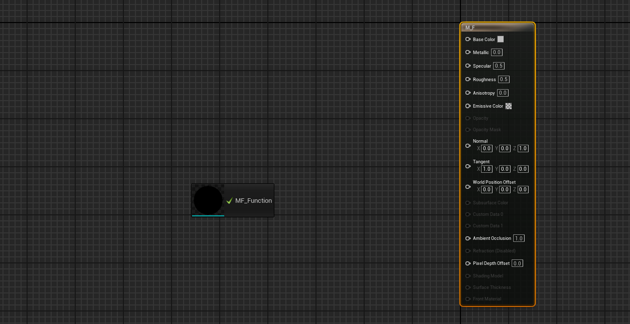The height and width of the screenshot is (324, 630).
Task: Select the Pixel Depth Offset value field
Action: 517,264
